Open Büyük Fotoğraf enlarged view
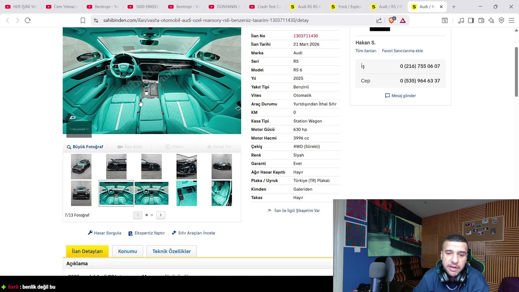519x292 pixels. click(85, 147)
